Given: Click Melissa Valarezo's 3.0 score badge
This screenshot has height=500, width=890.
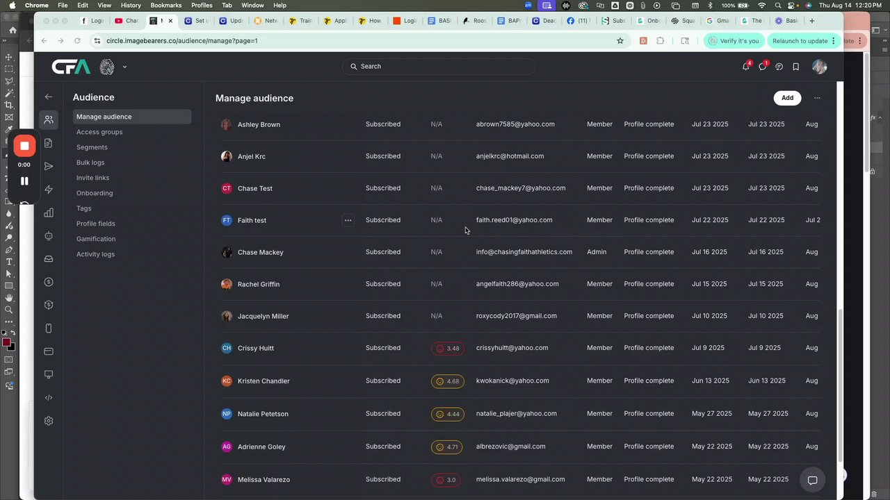Looking at the screenshot, I should pos(447,480).
